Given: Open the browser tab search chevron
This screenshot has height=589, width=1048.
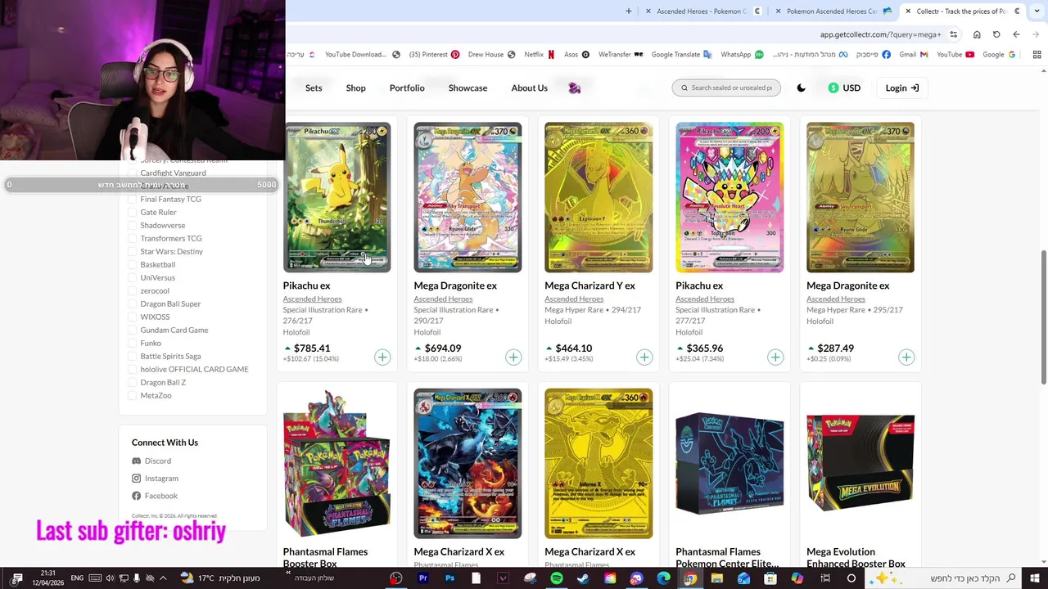Looking at the screenshot, I should [1035, 11].
